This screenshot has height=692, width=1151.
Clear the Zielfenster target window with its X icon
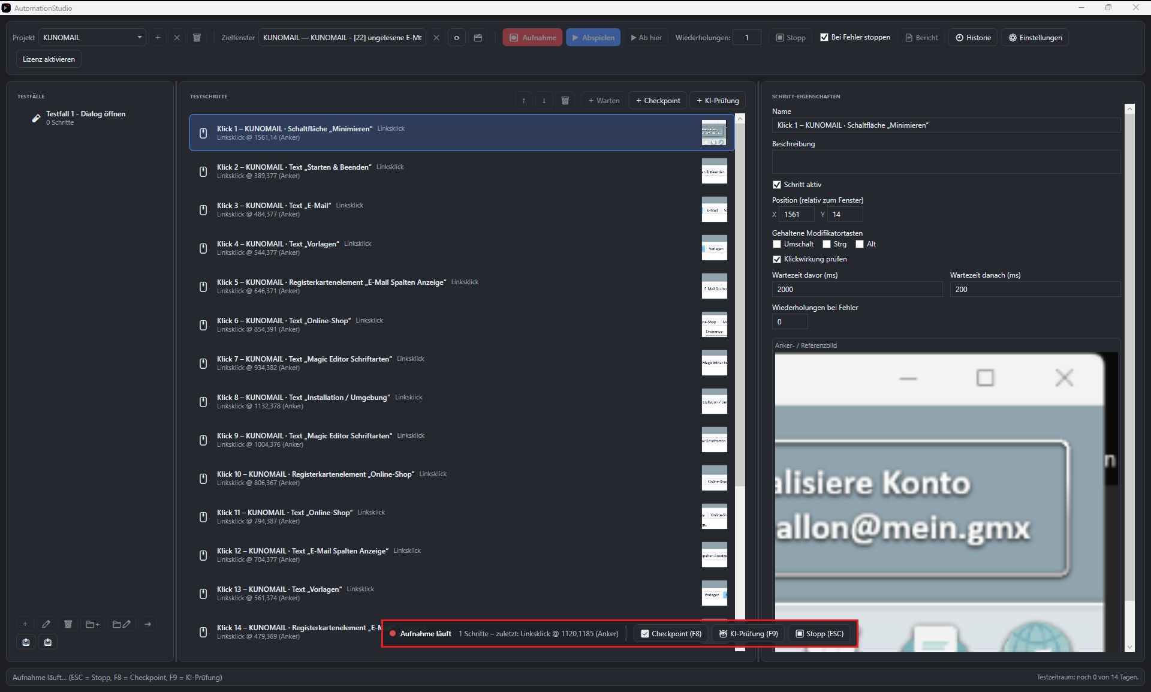436,37
